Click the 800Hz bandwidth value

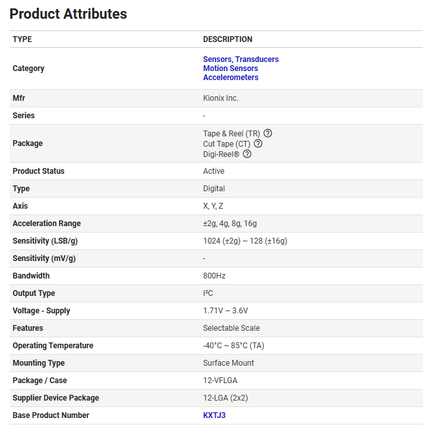click(x=214, y=276)
